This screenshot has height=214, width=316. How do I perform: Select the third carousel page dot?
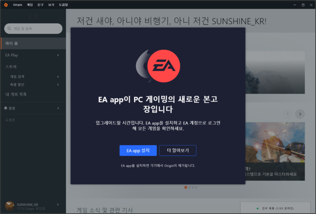click(193, 187)
